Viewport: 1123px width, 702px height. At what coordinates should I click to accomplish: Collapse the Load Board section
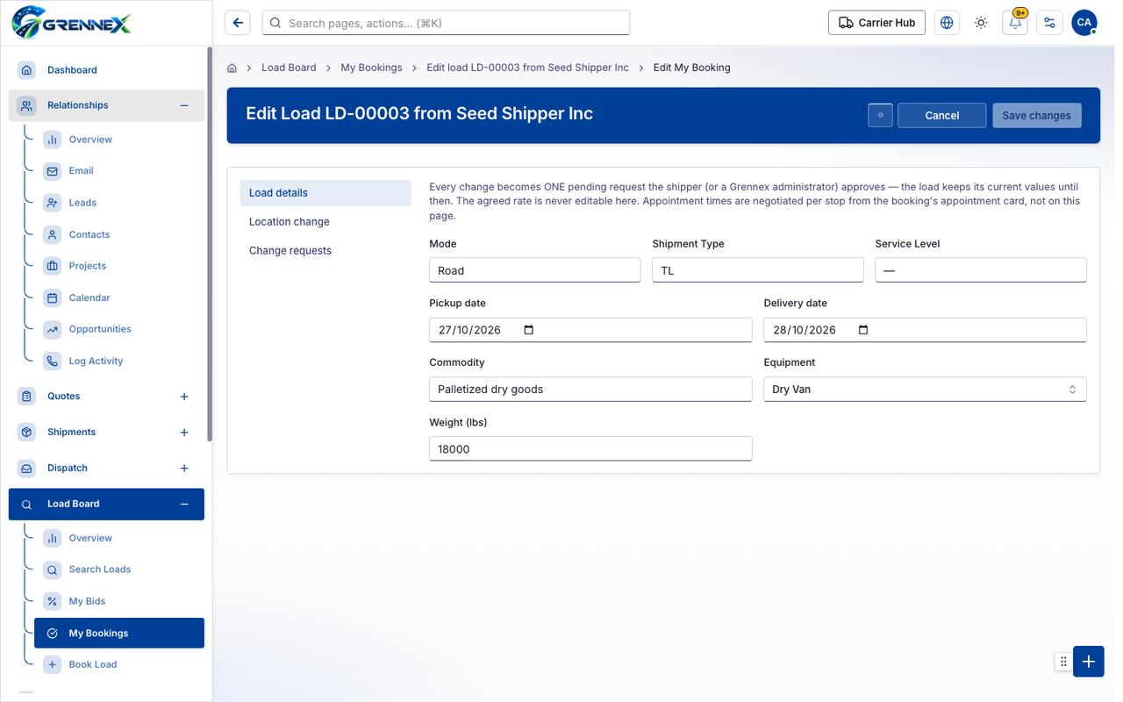click(184, 505)
